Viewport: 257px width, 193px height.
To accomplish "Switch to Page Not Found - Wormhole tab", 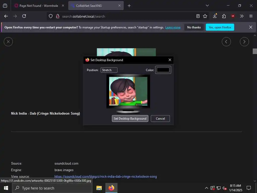I will (39, 6).
